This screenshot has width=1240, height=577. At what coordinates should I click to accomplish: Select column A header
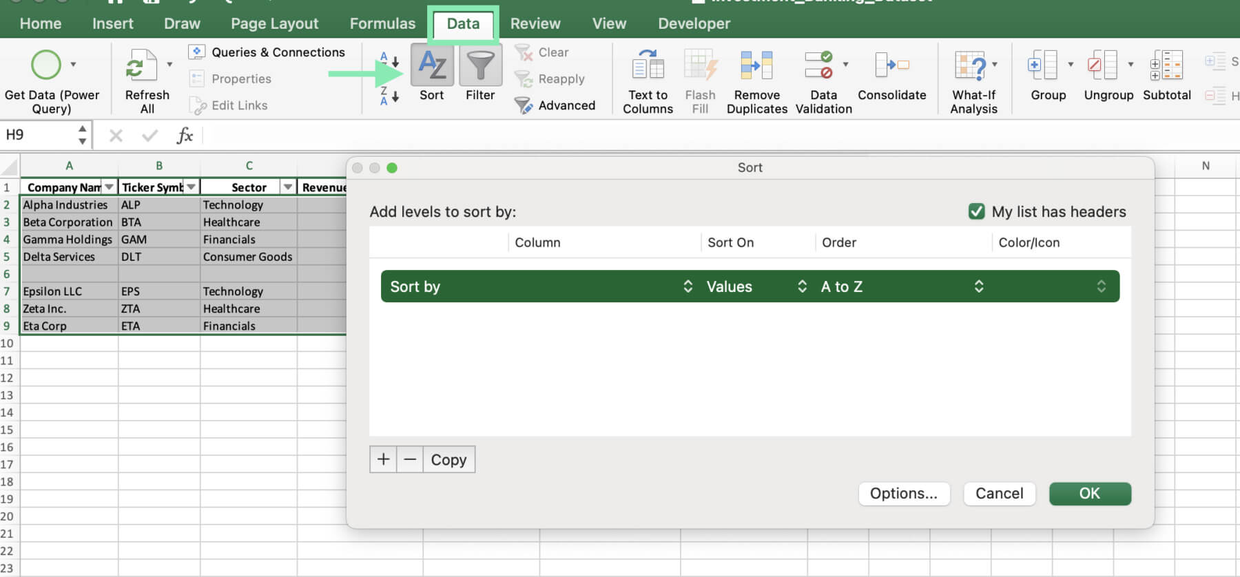(x=69, y=166)
